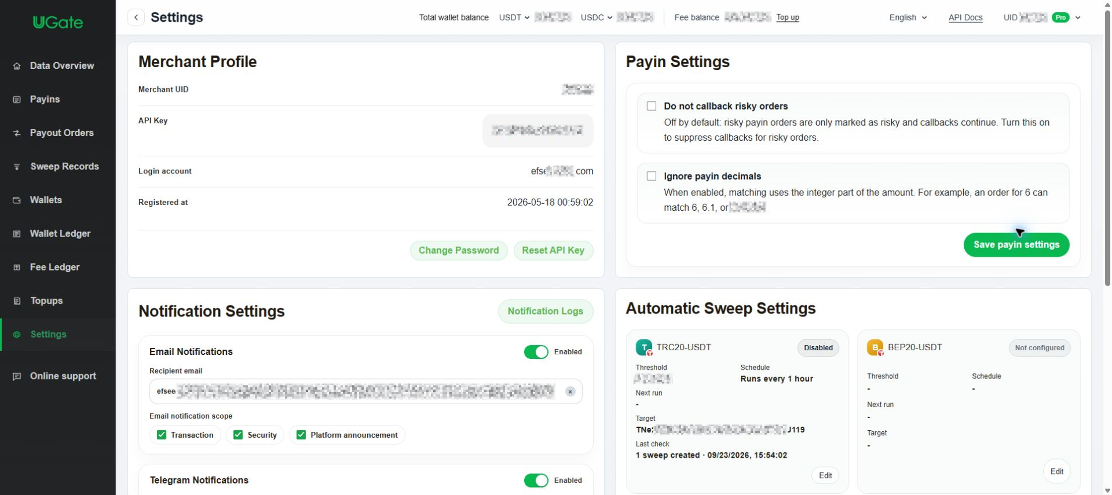Click the Top up link
The image size is (1112, 495).
[788, 17]
